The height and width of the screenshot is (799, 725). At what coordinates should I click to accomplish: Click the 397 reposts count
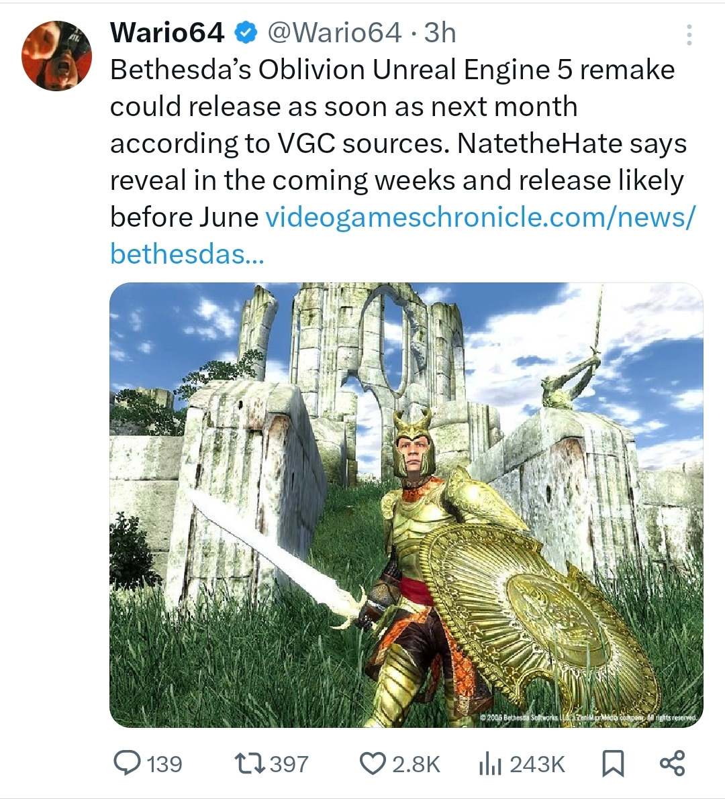[289, 764]
